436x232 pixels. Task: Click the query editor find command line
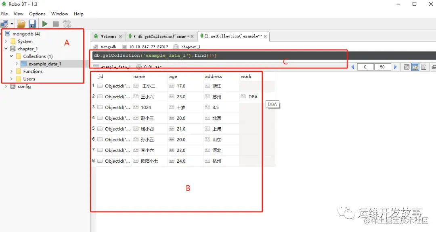(155, 56)
